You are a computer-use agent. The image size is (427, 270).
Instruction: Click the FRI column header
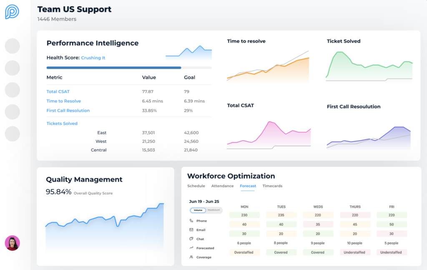(x=392, y=207)
